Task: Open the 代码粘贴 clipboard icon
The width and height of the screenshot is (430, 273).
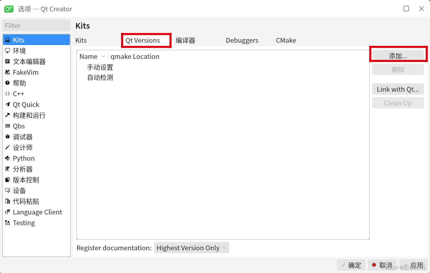Action: (7, 201)
